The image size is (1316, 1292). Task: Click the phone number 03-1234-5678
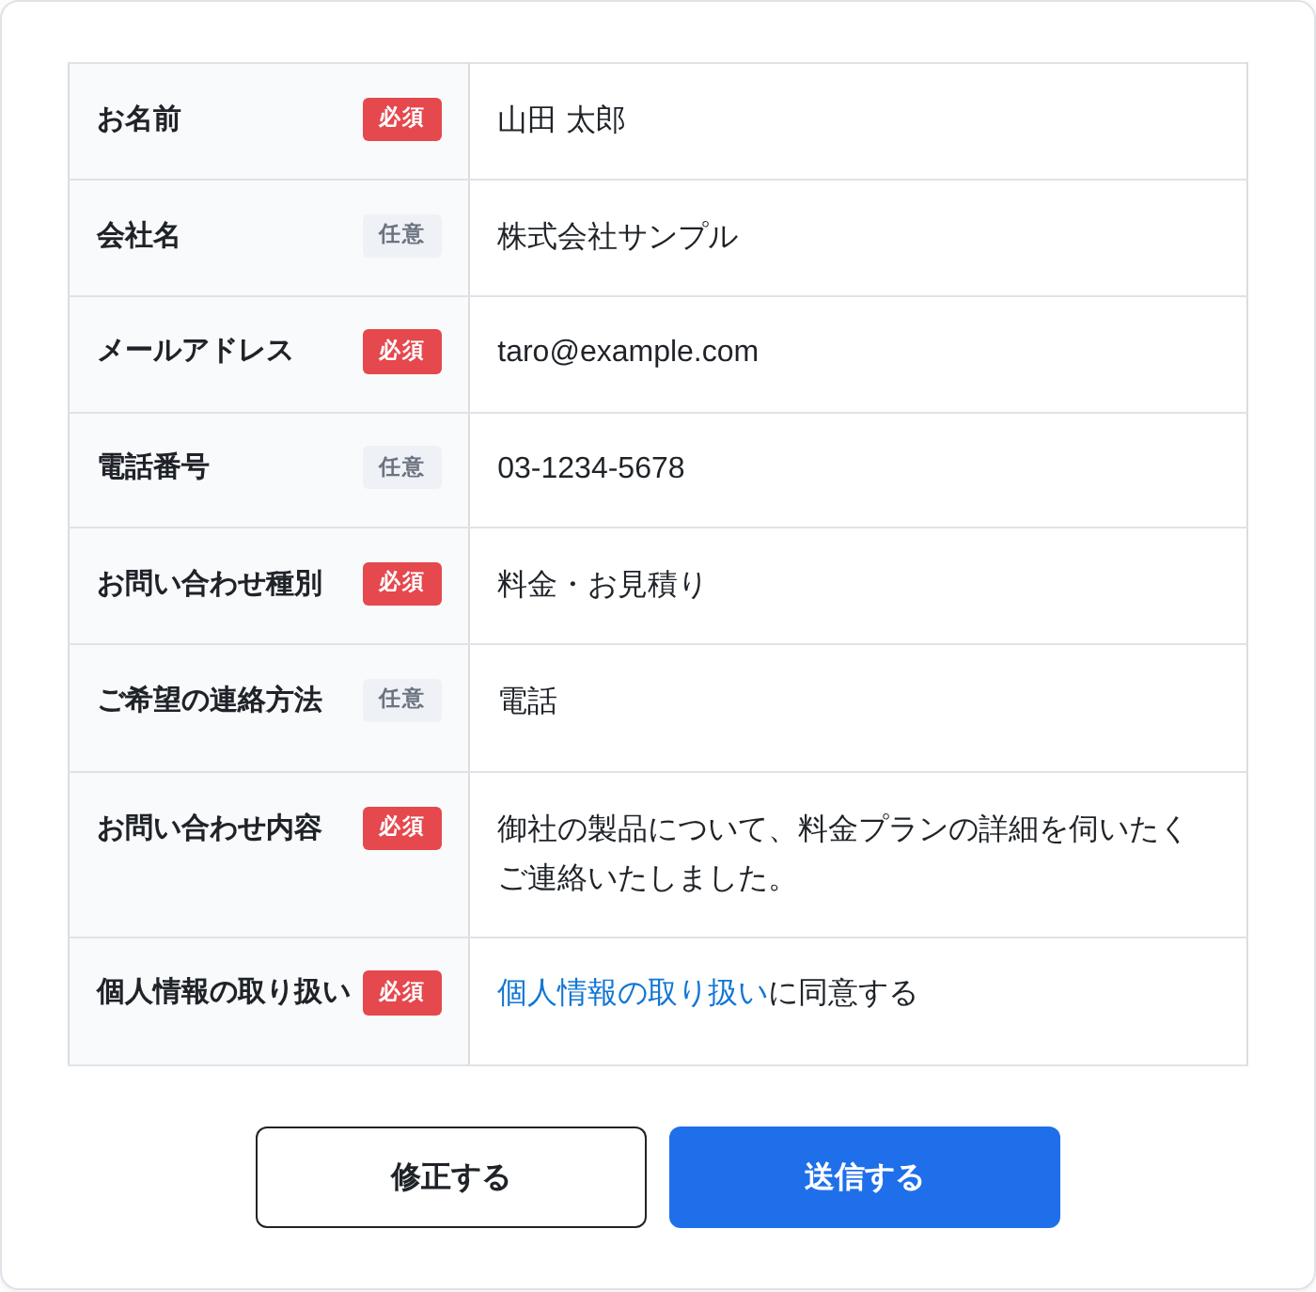pyautogui.click(x=591, y=468)
